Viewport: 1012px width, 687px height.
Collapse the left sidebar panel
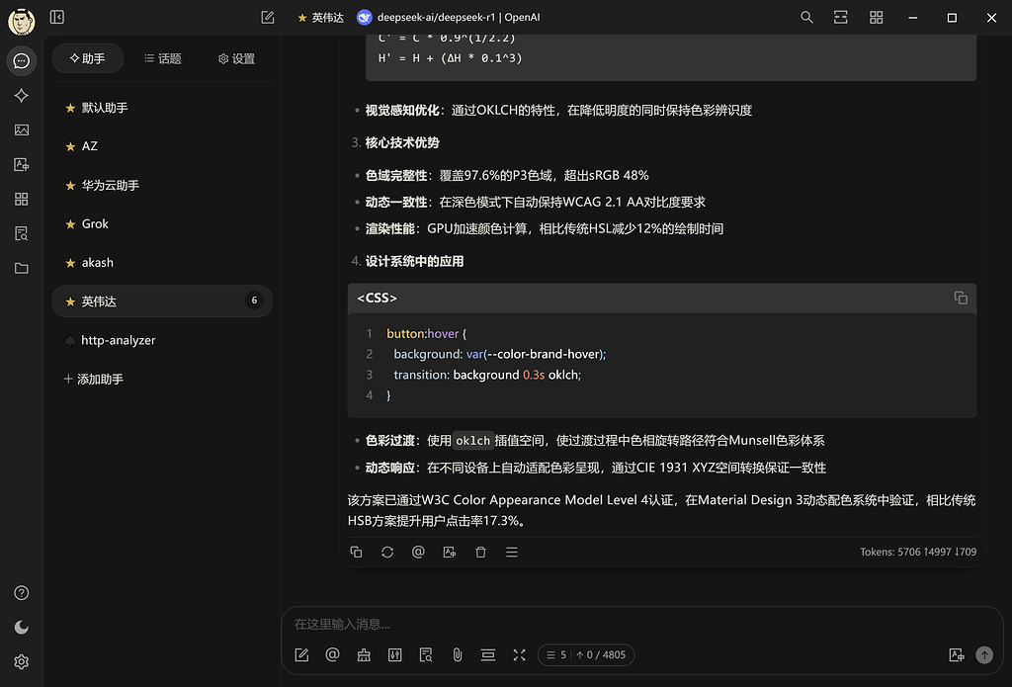(56, 17)
